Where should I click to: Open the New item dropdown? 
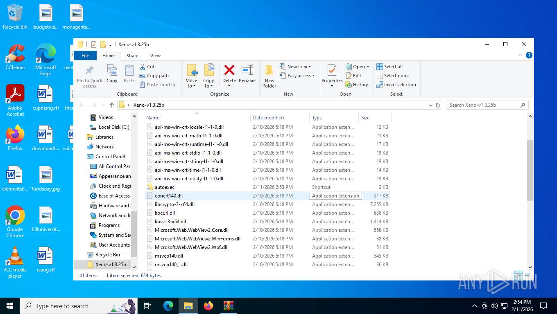pyautogui.click(x=296, y=67)
